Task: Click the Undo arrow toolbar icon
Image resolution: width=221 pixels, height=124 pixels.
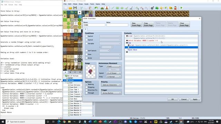Action: [96, 8]
